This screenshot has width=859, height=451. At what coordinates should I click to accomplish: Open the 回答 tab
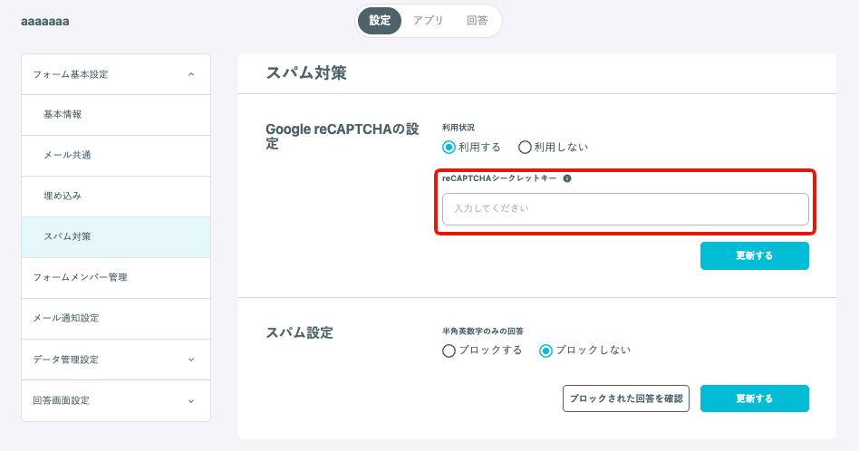click(478, 21)
